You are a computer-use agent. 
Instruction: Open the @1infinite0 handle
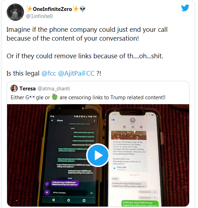coord(39,16)
